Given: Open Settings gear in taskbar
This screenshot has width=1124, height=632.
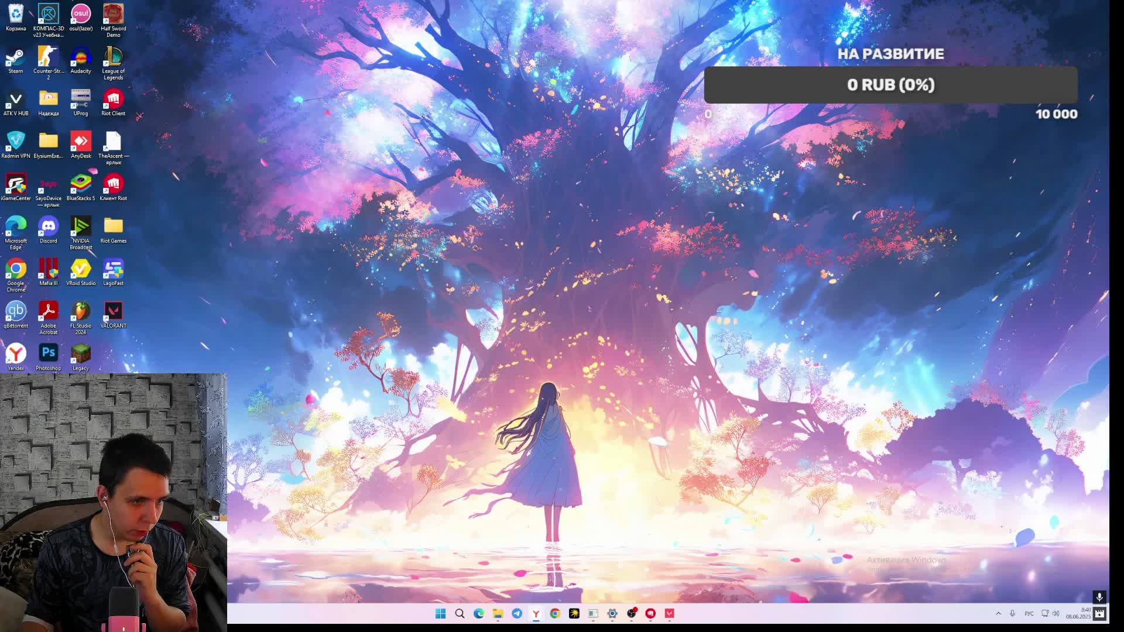Looking at the screenshot, I should 612,613.
